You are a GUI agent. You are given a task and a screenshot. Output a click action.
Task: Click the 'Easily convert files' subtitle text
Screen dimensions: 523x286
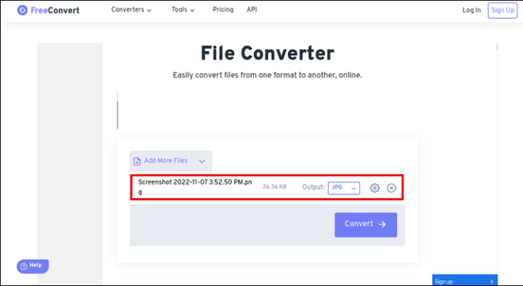pyautogui.click(x=267, y=75)
